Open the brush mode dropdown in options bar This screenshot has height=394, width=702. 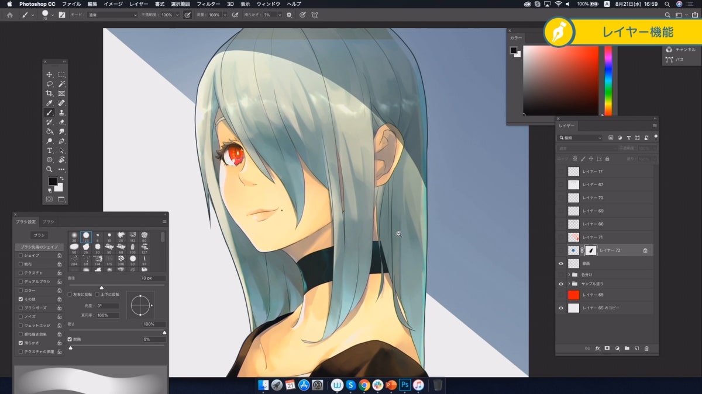[112, 15]
